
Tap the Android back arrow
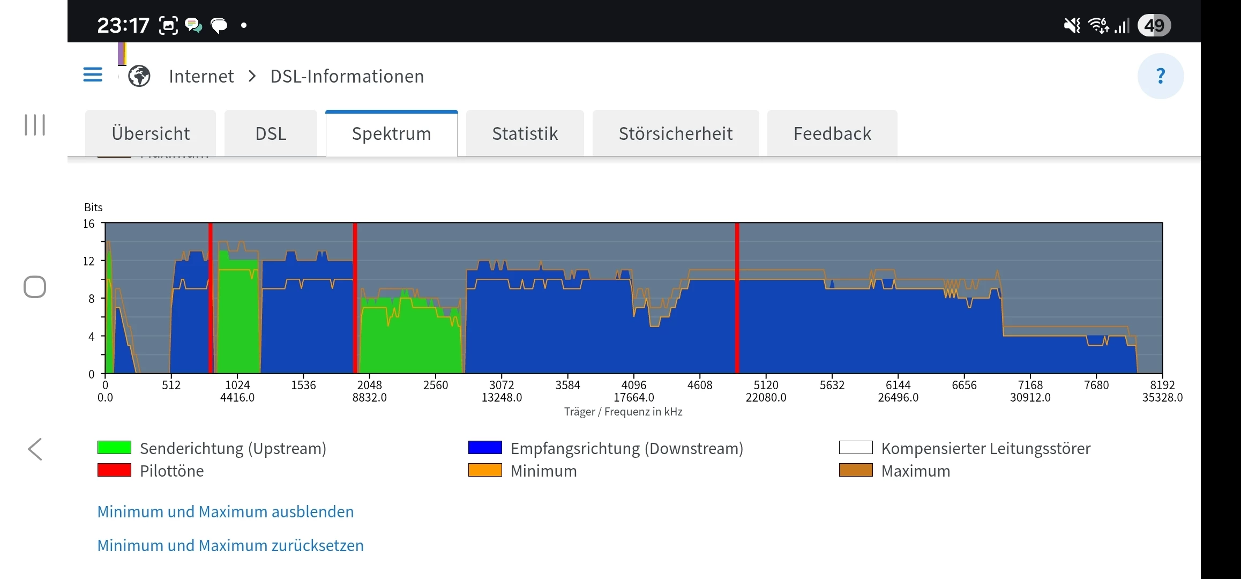pyautogui.click(x=35, y=449)
